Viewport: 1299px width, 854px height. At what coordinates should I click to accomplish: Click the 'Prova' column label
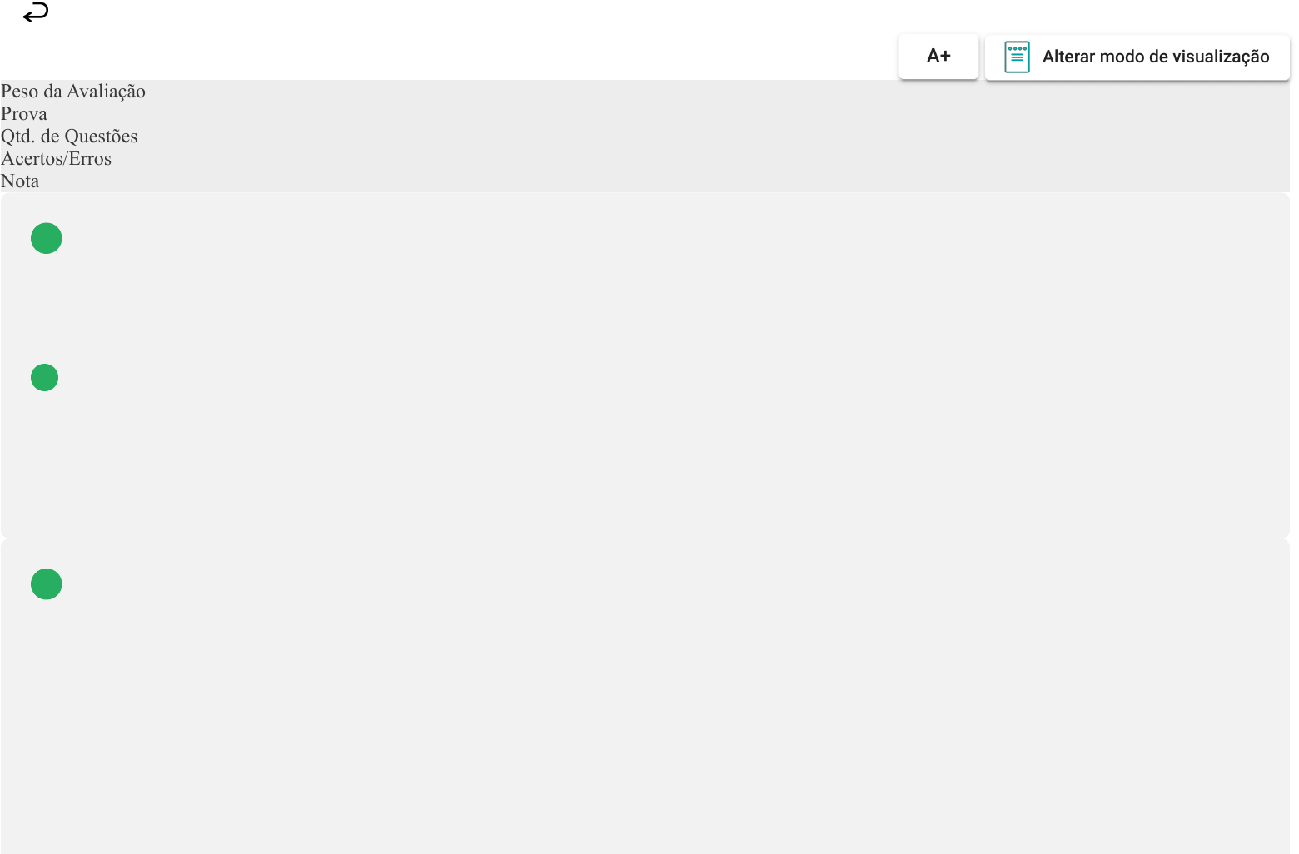[24, 114]
